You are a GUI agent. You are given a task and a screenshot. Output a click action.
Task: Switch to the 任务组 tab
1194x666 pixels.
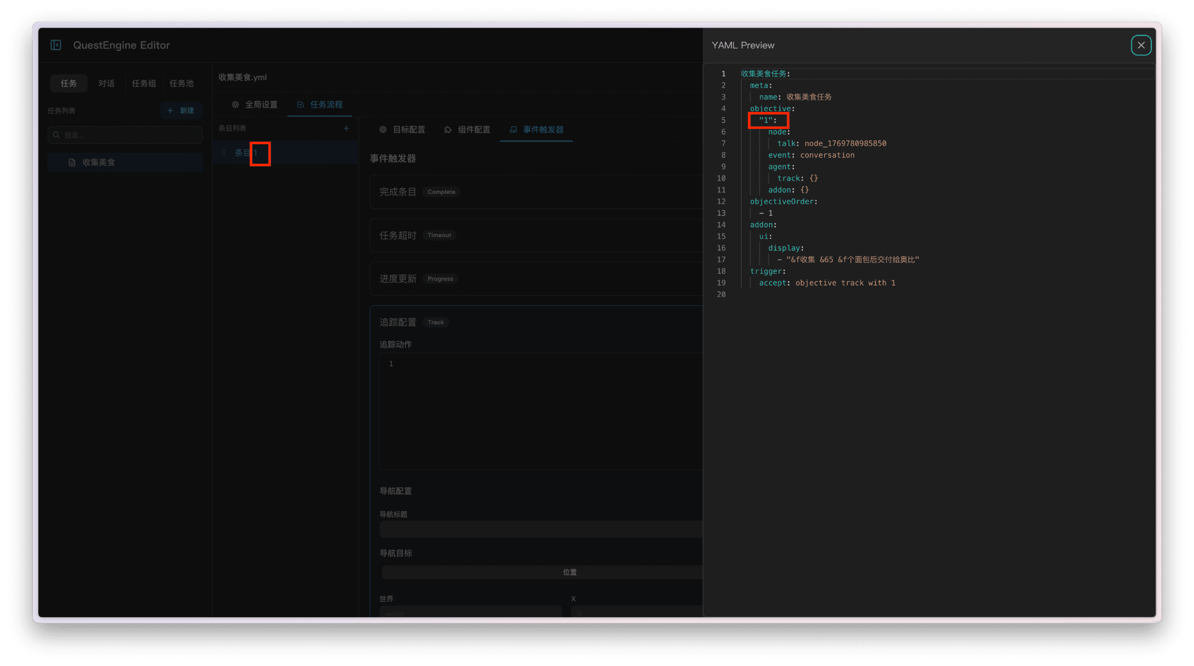[144, 83]
